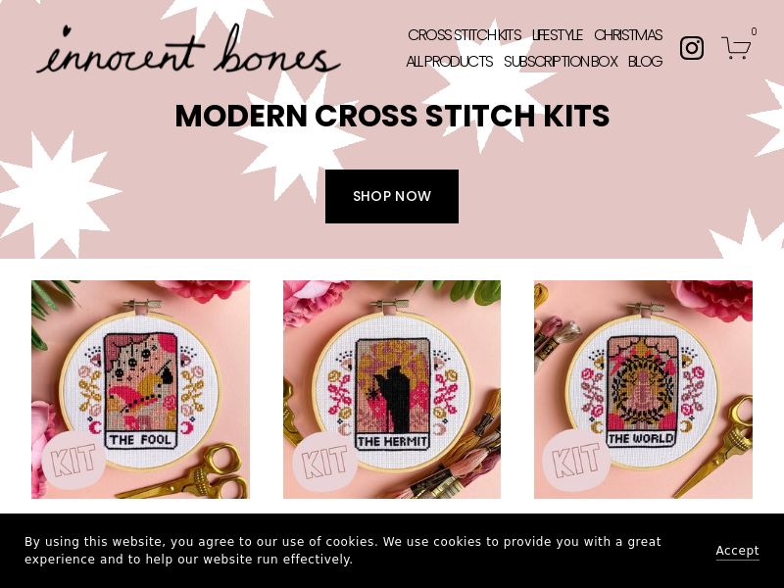Open The World cross stitch kit
This screenshot has width=784, height=588.
(x=643, y=389)
